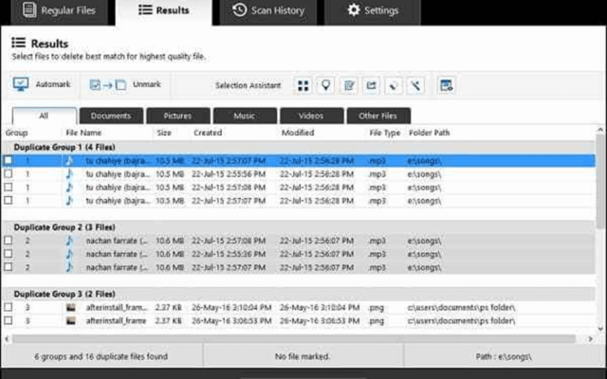Tick checkbox for afterinstall_frame created 3:10:04 PM
The height and width of the screenshot is (379, 607).
point(9,307)
